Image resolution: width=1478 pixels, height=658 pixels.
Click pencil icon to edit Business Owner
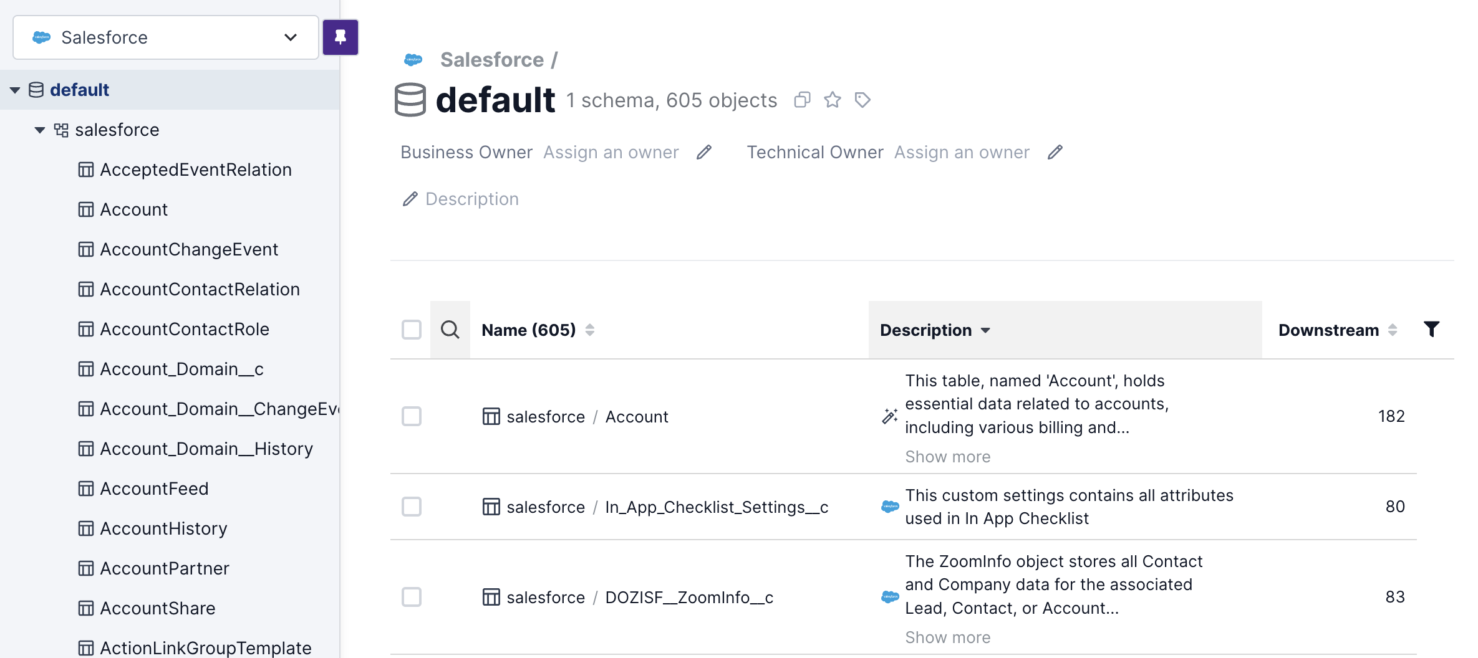click(704, 152)
